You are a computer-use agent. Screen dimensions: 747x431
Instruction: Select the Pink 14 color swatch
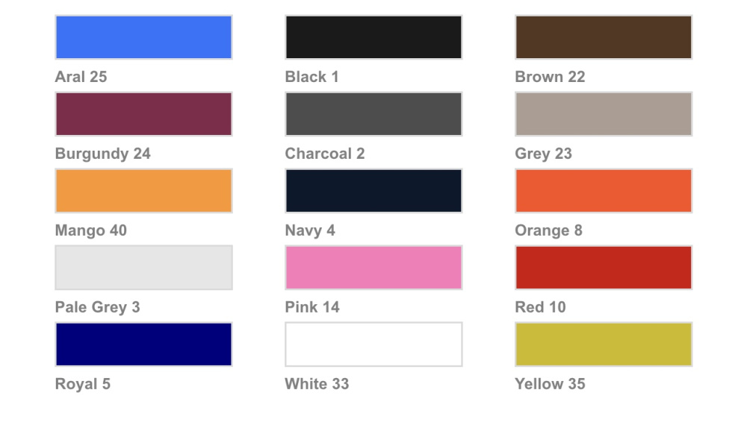tap(373, 268)
